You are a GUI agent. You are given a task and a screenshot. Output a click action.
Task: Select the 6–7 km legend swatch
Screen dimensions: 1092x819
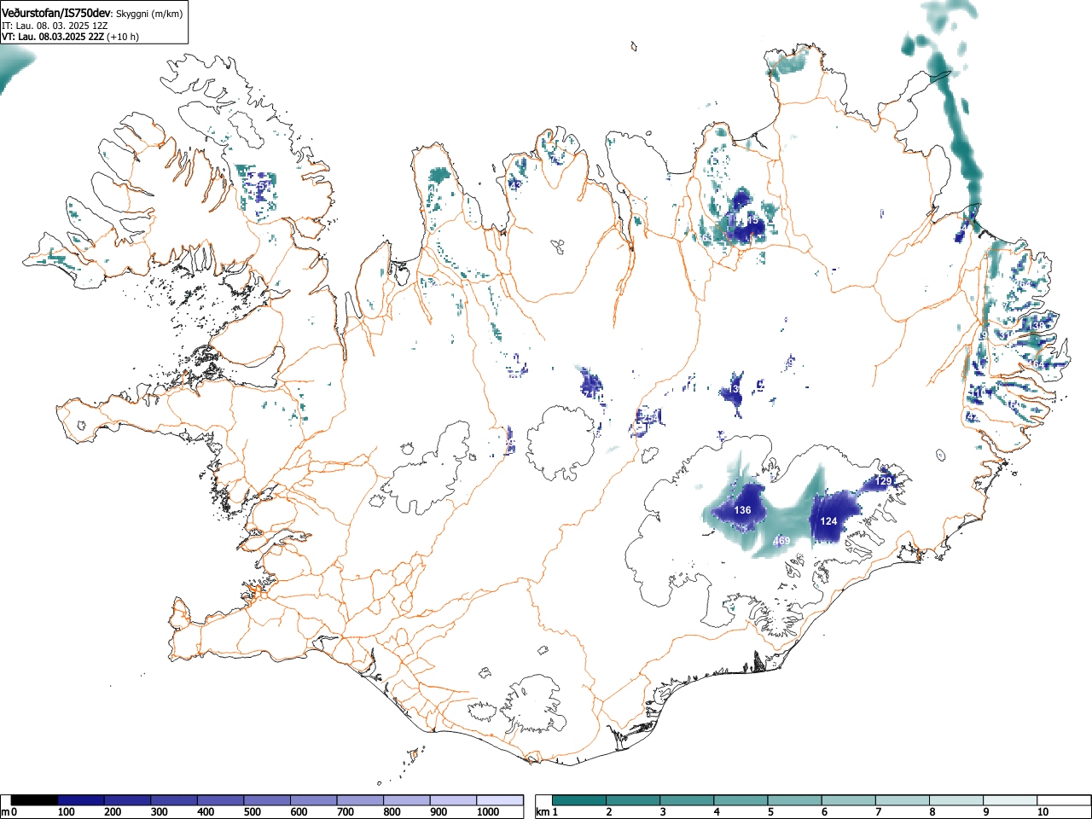848,800
